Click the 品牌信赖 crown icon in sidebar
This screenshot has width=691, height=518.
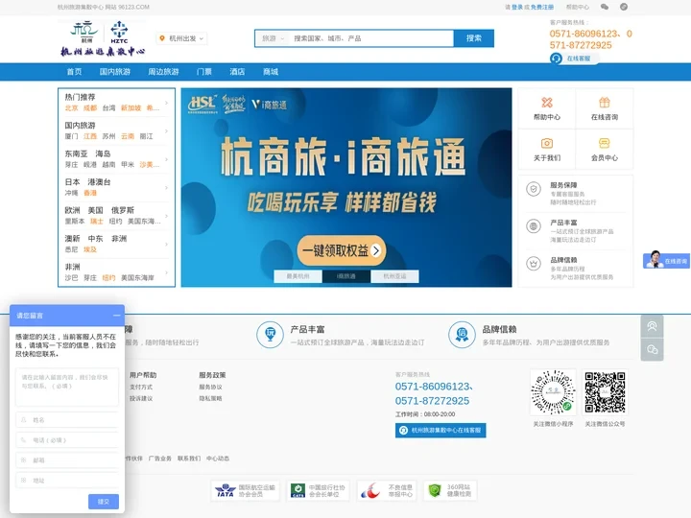pos(534,264)
